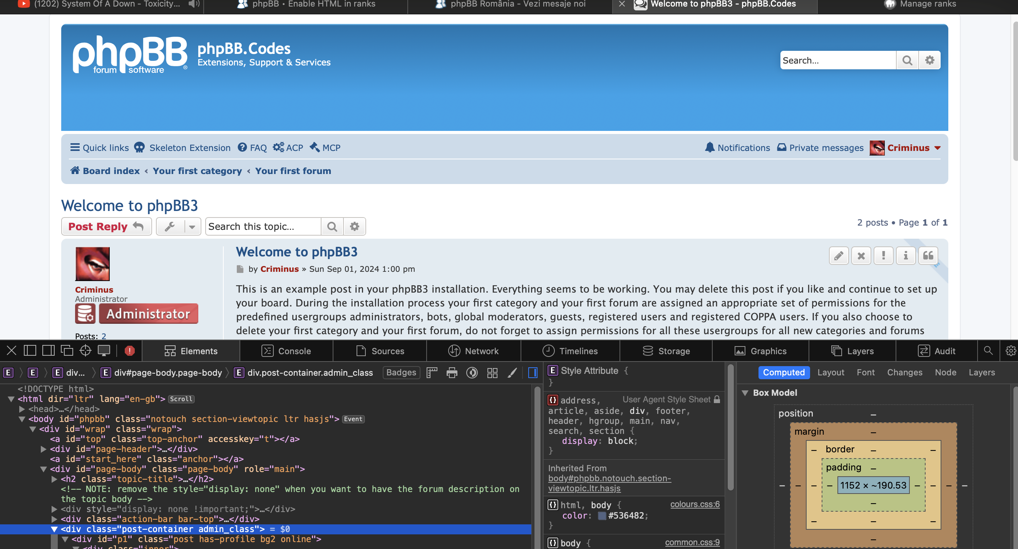Click the Scroll badge on html node
The height and width of the screenshot is (549, 1018).
click(x=181, y=399)
